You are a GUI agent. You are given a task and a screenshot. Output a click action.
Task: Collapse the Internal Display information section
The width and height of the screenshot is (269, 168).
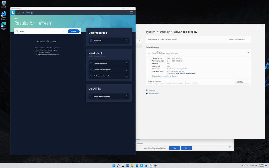pyautogui.click(x=248, y=53)
